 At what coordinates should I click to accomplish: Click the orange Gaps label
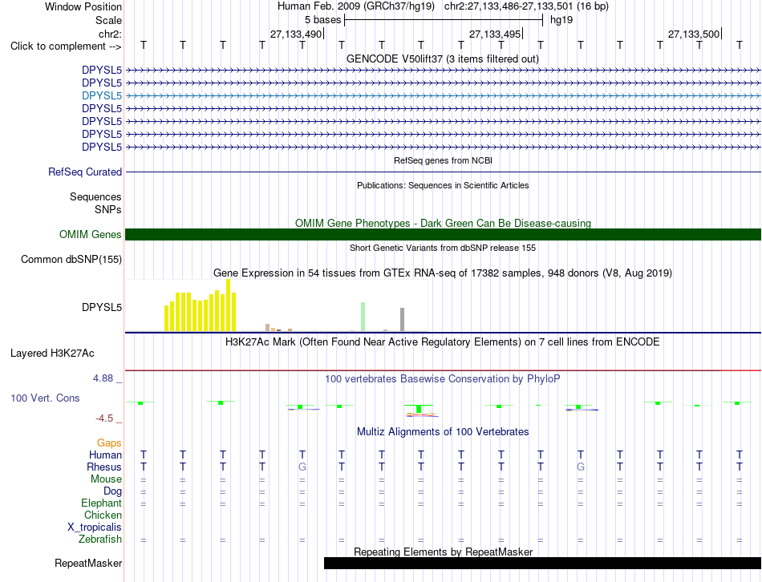point(109,443)
